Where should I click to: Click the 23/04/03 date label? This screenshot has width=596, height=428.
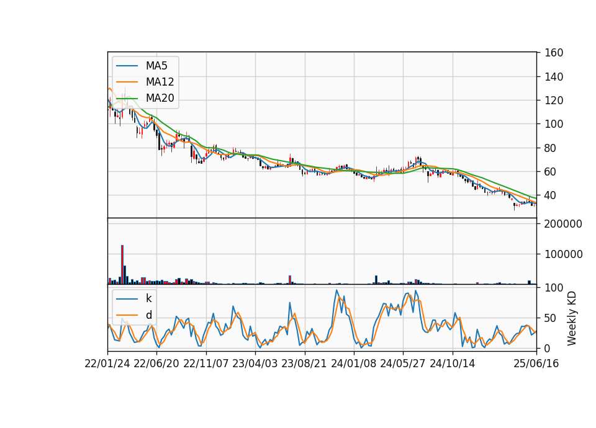255,363
